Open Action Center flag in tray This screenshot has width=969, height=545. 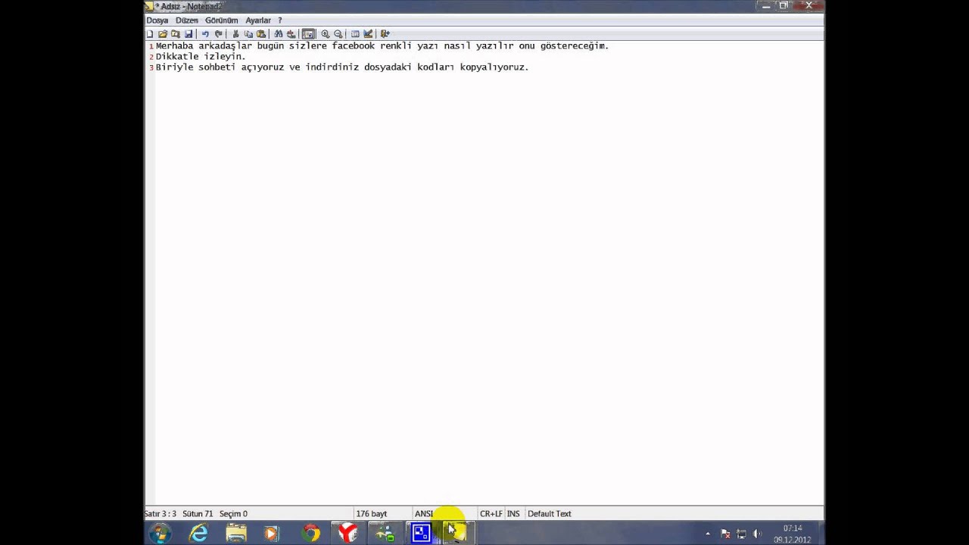[x=724, y=534]
